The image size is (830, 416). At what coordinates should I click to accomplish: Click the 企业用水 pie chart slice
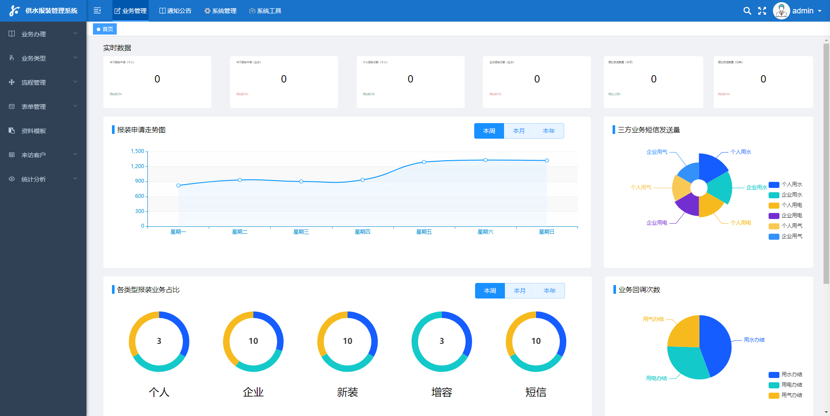[x=721, y=187]
